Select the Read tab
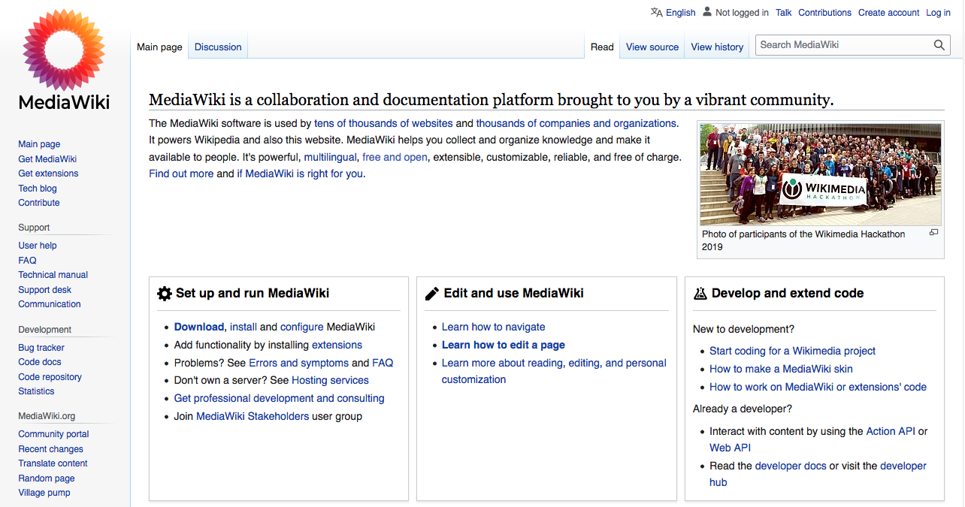 [x=602, y=47]
